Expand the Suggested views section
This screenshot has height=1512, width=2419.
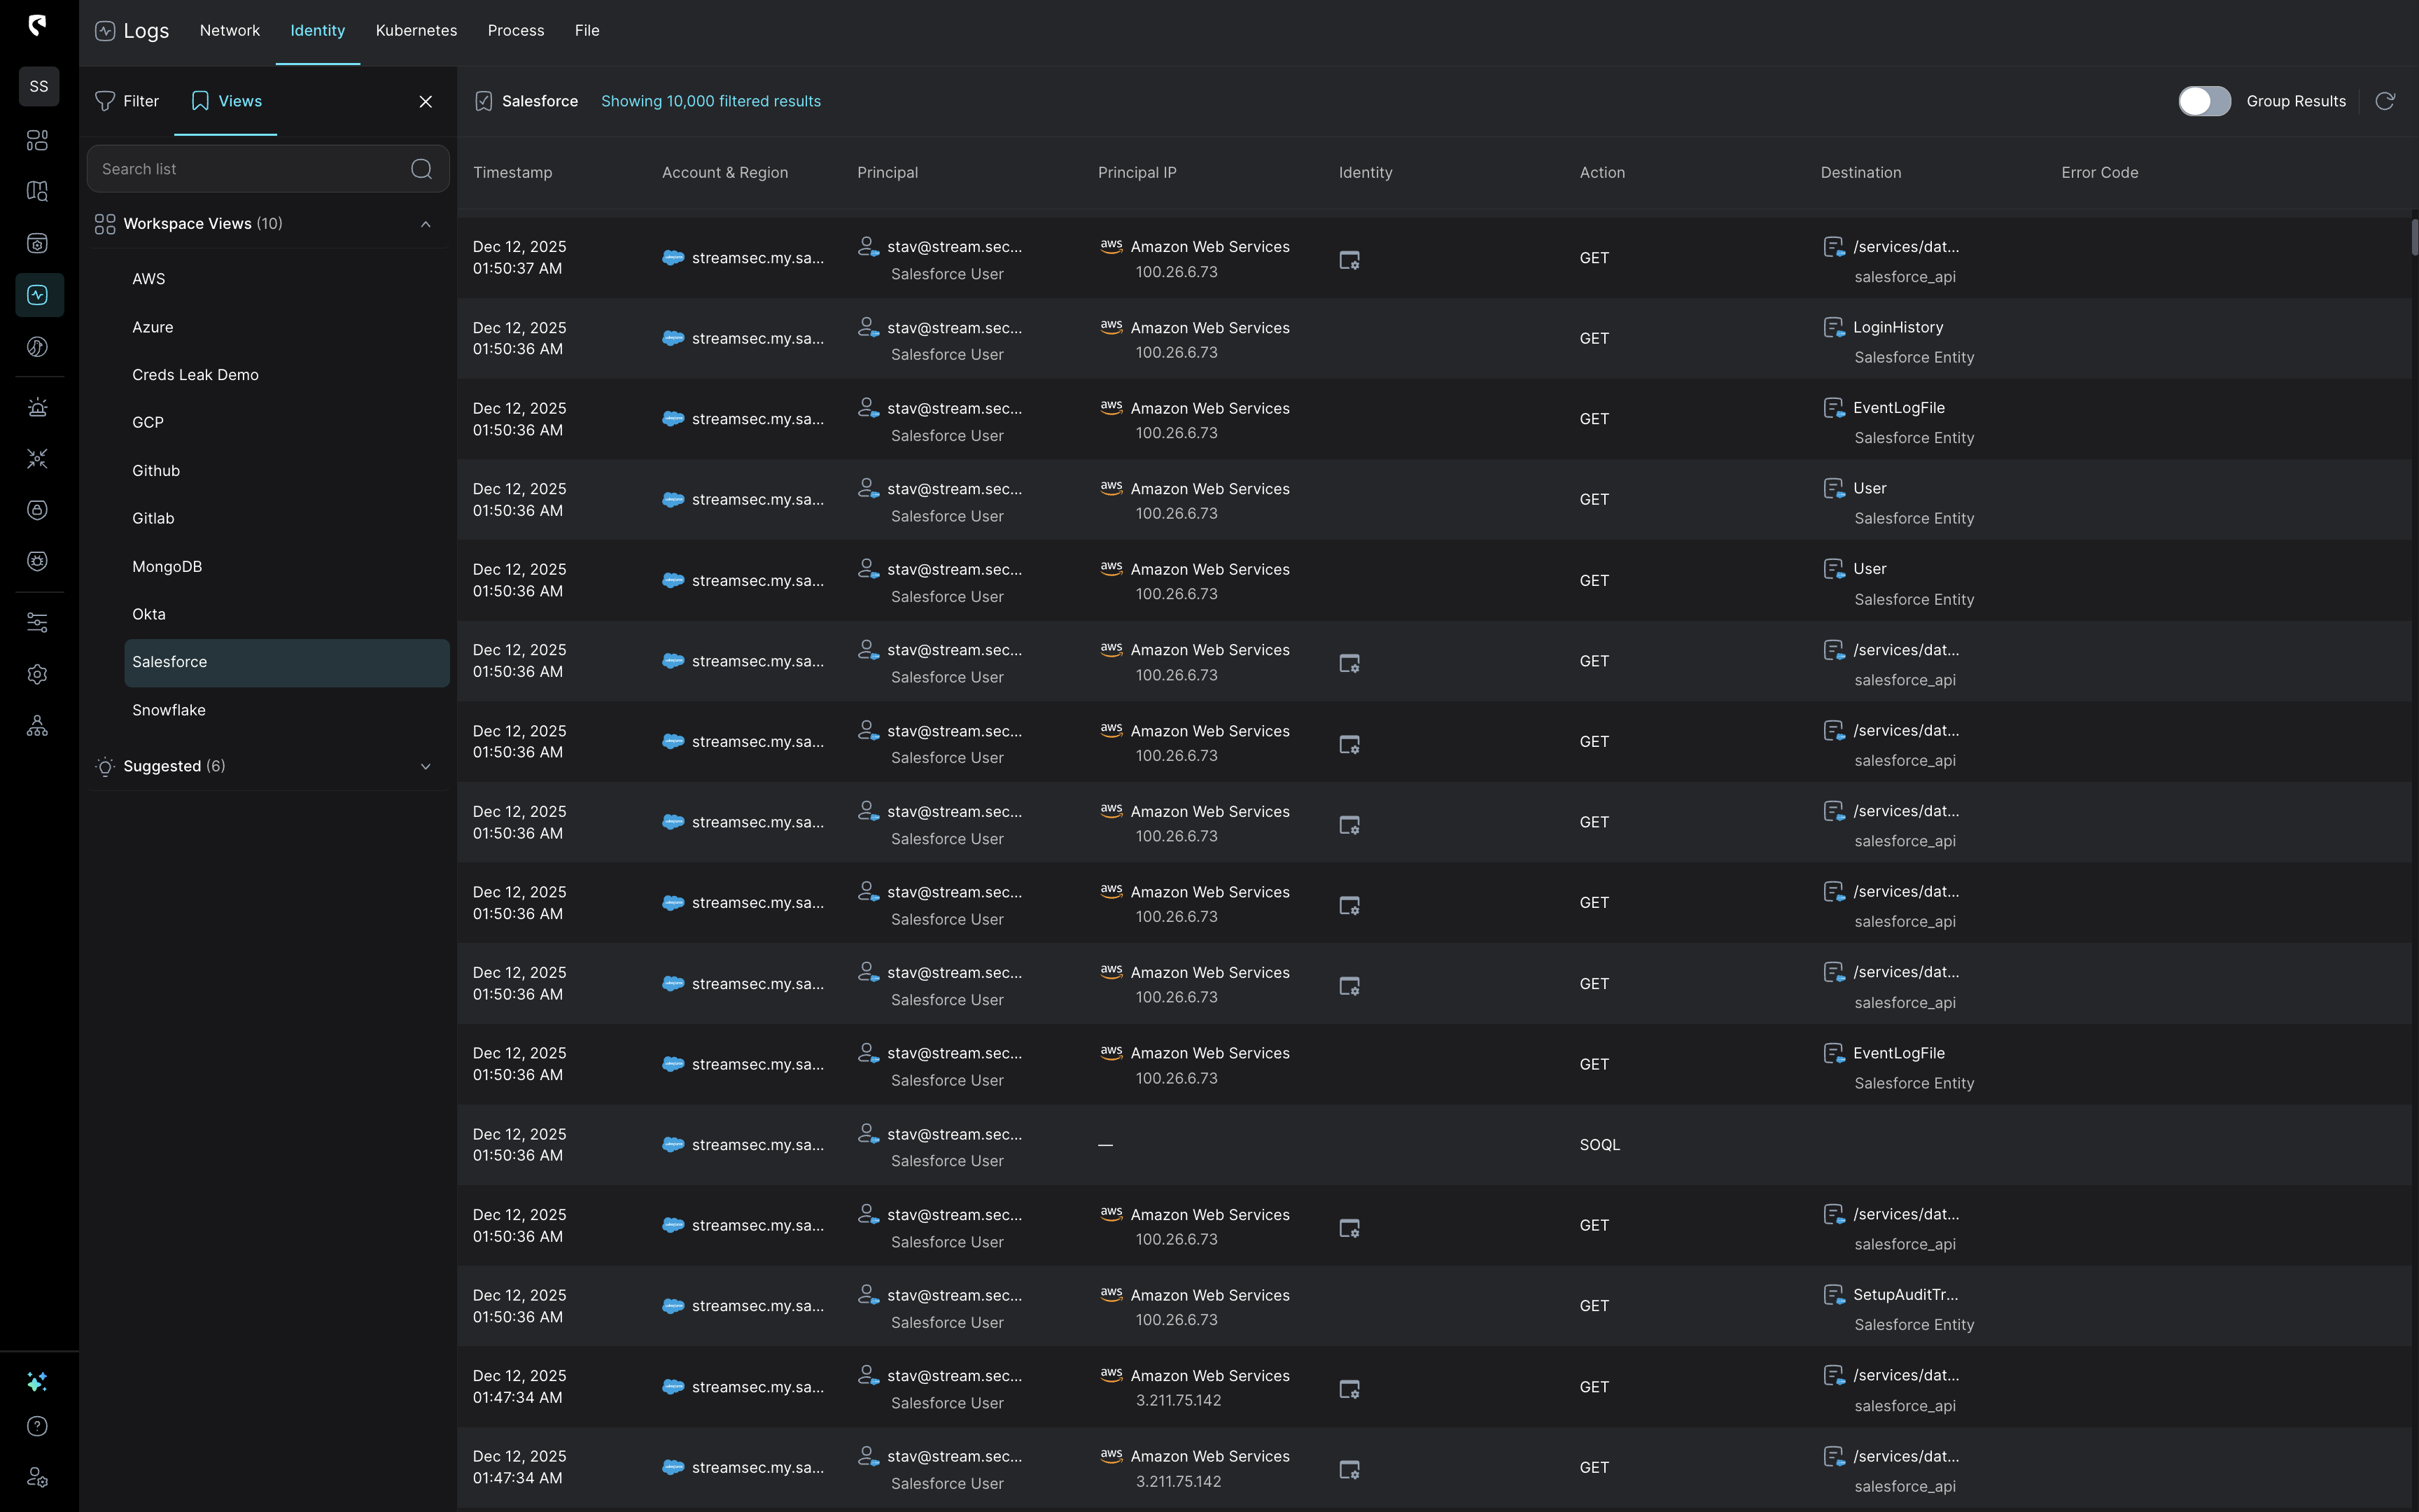click(426, 766)
